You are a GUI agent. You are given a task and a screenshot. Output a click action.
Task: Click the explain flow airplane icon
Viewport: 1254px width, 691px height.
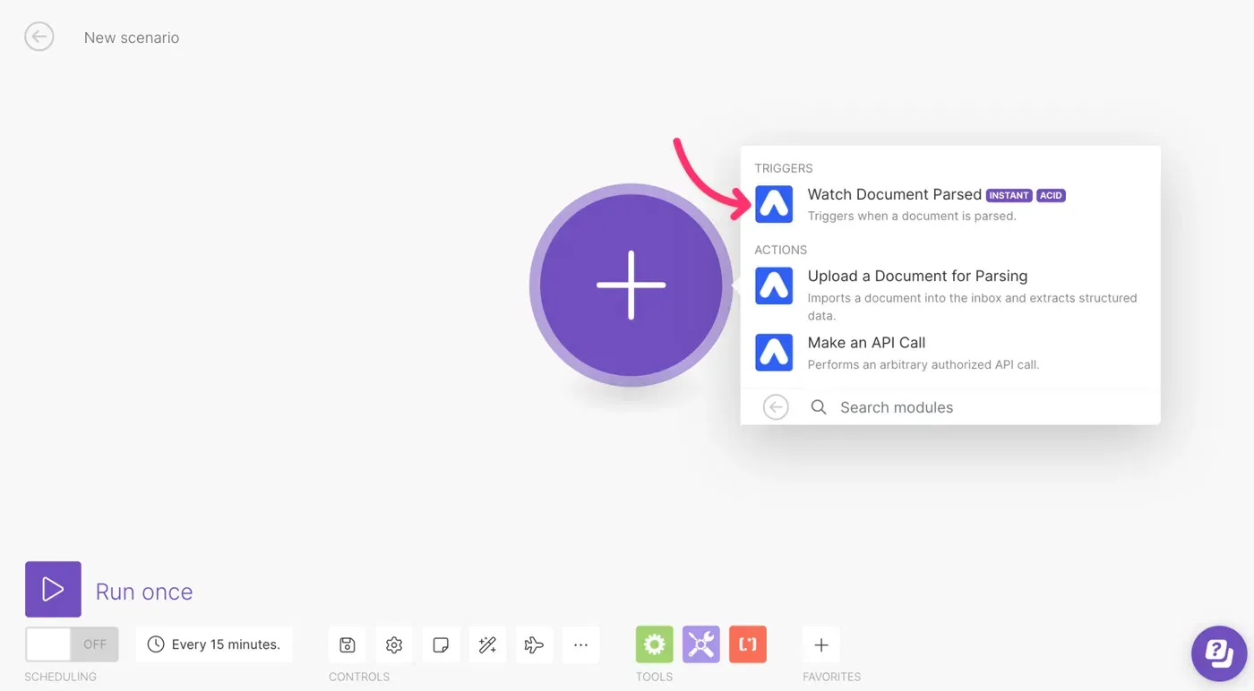click(534, 644)
